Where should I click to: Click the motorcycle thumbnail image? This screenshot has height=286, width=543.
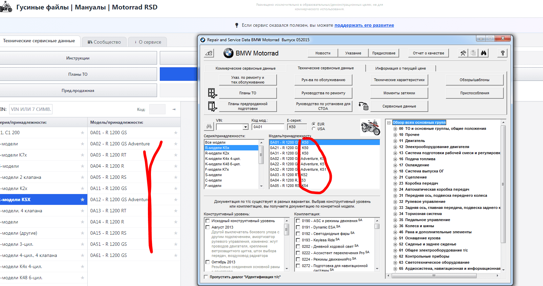(370, 127)
